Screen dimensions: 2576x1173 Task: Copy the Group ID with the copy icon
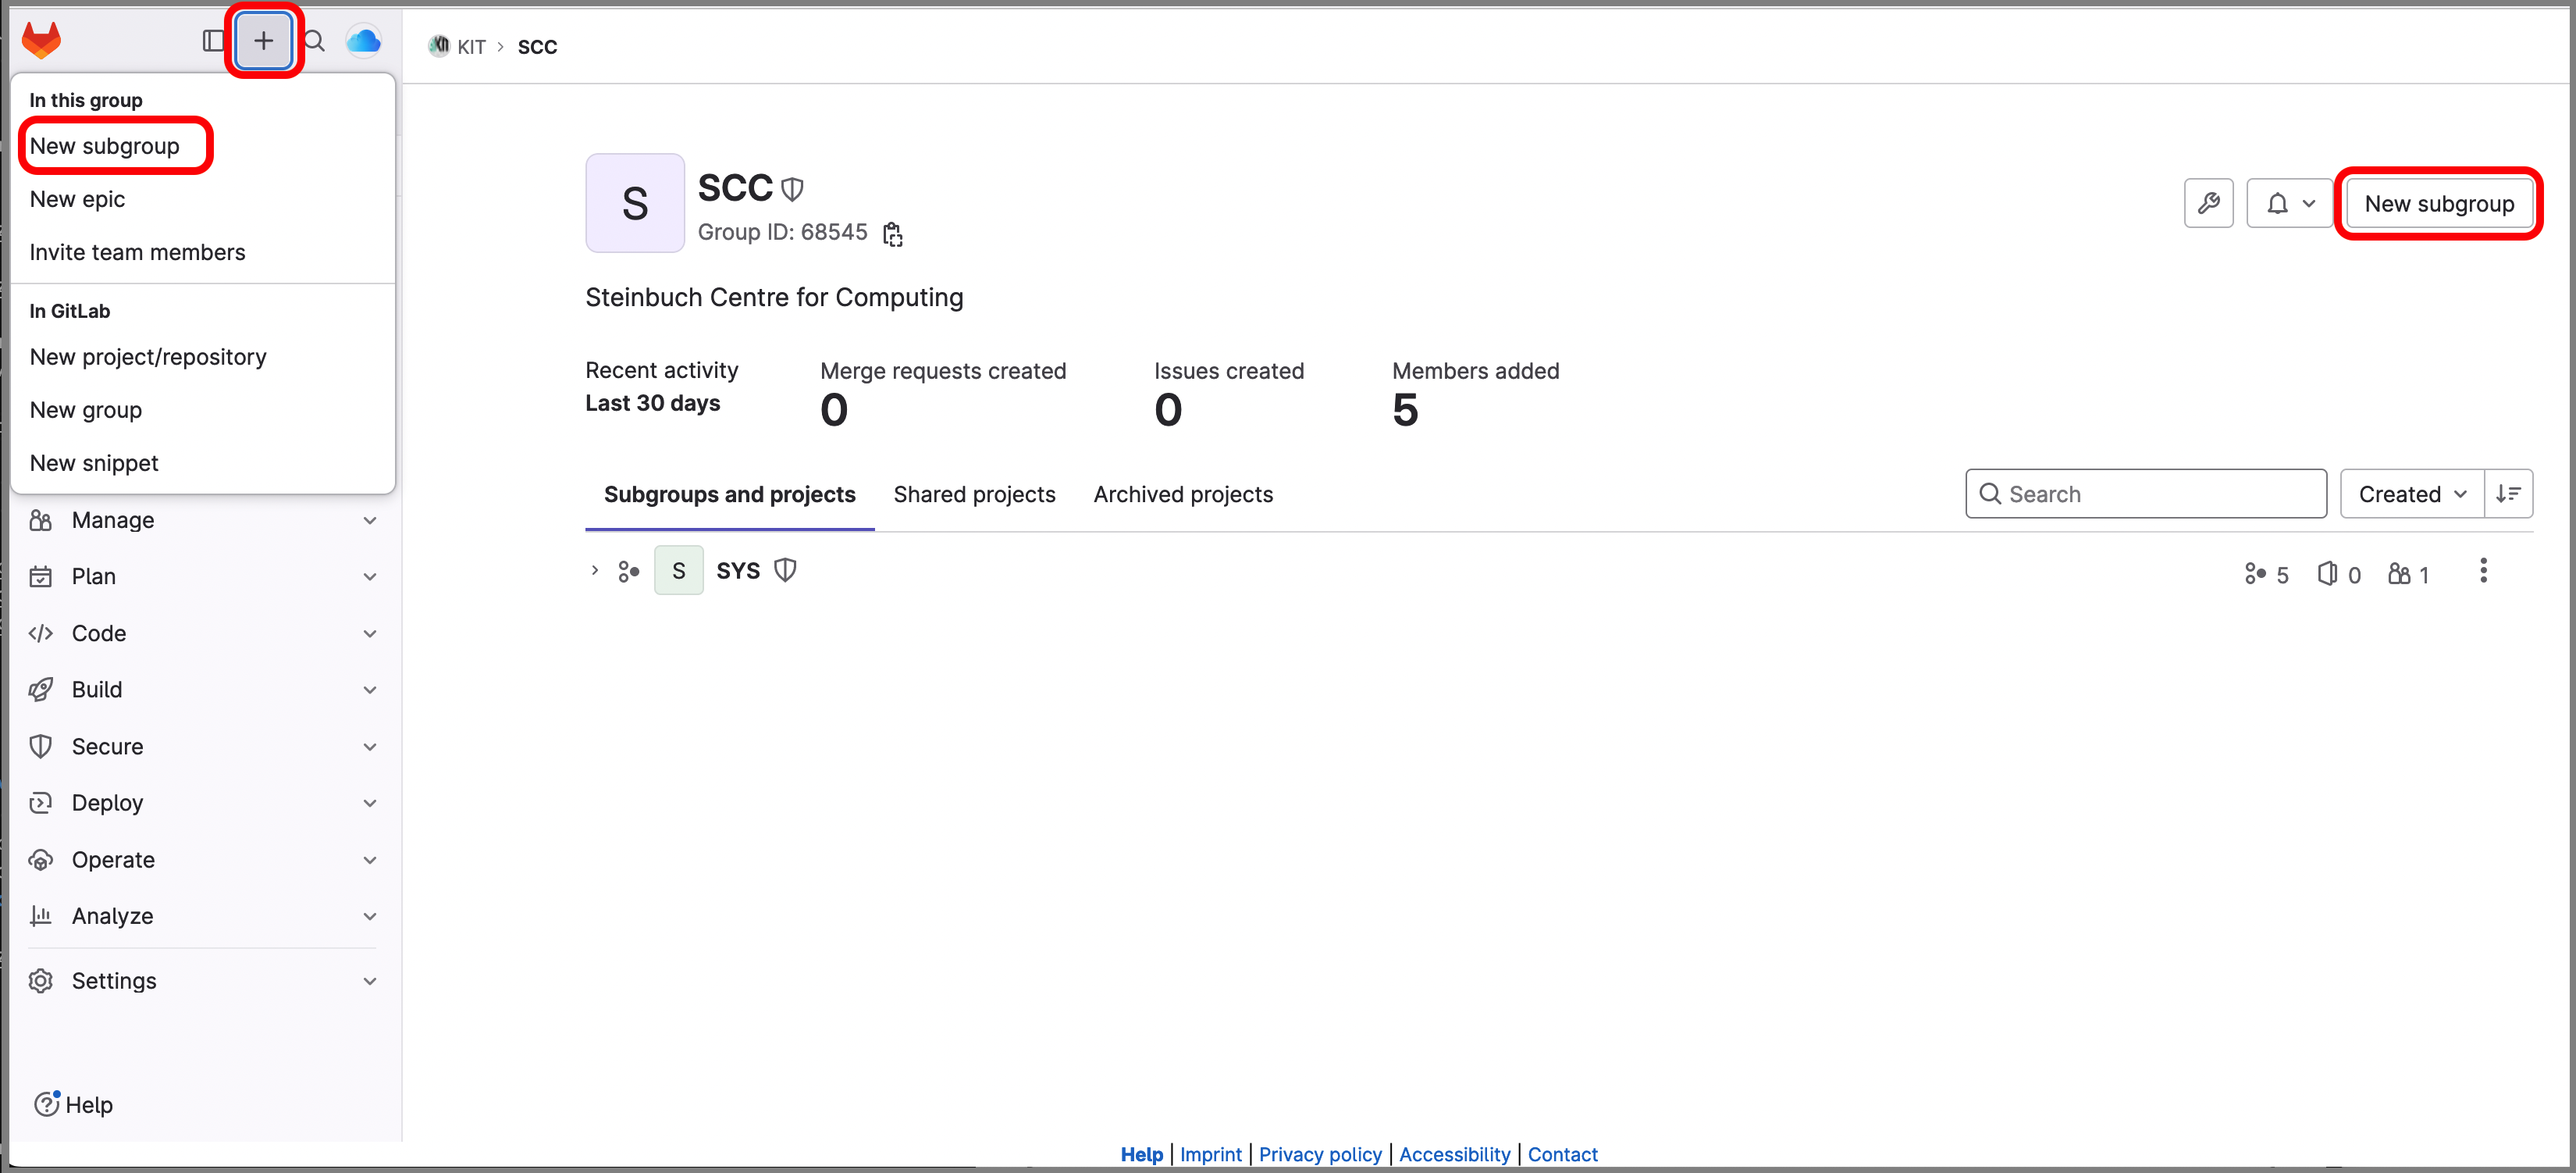pos(892,234)
